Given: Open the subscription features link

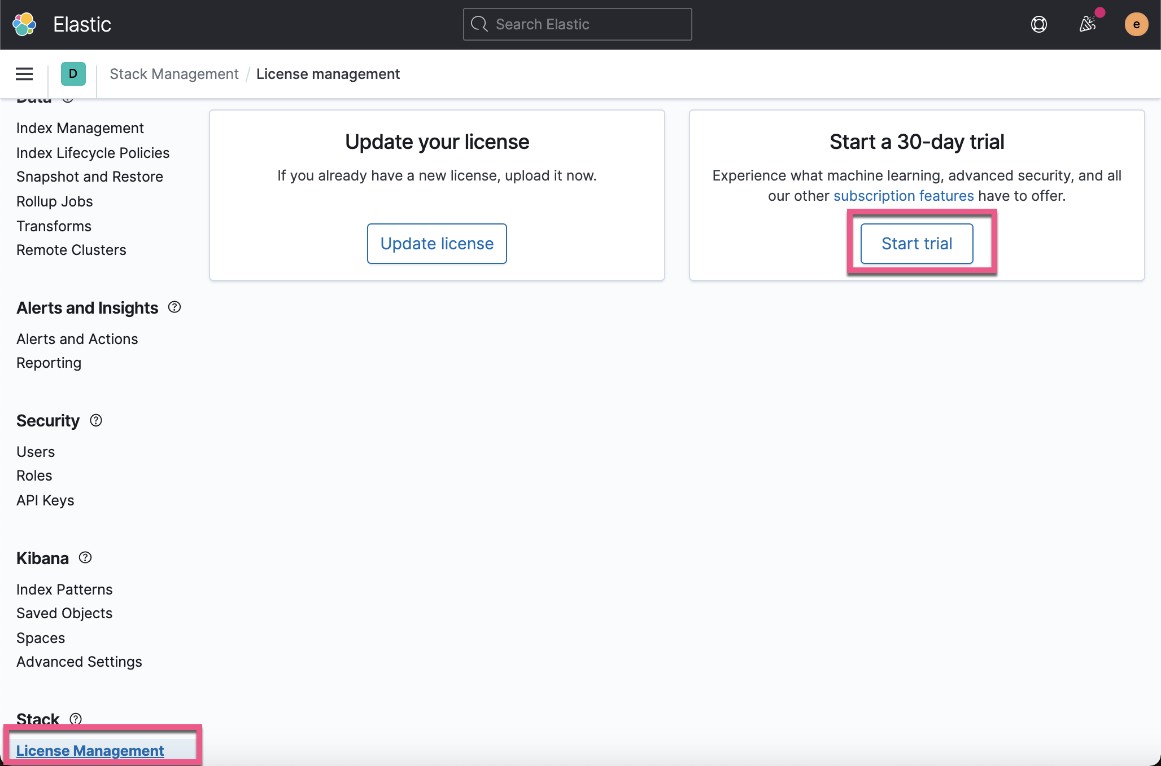Looking at the screenshot, I should (x=902, y=196).
